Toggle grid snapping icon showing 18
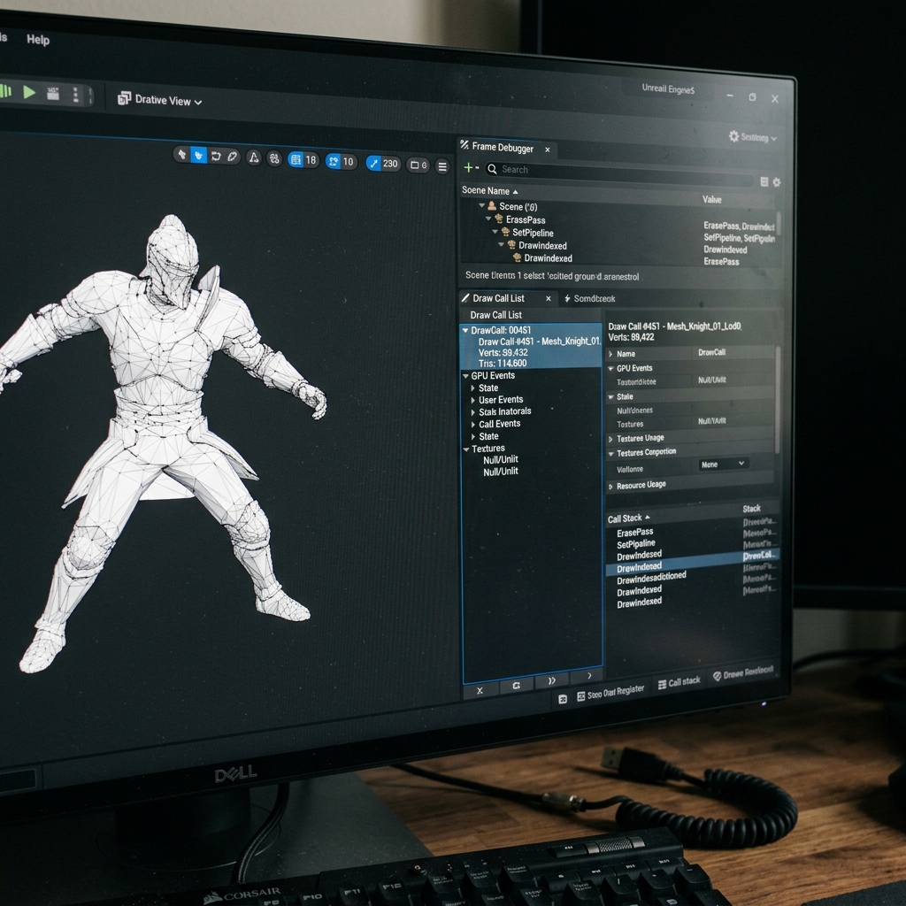The width and height of the screenshot is (906, 906). coord(303,160)
